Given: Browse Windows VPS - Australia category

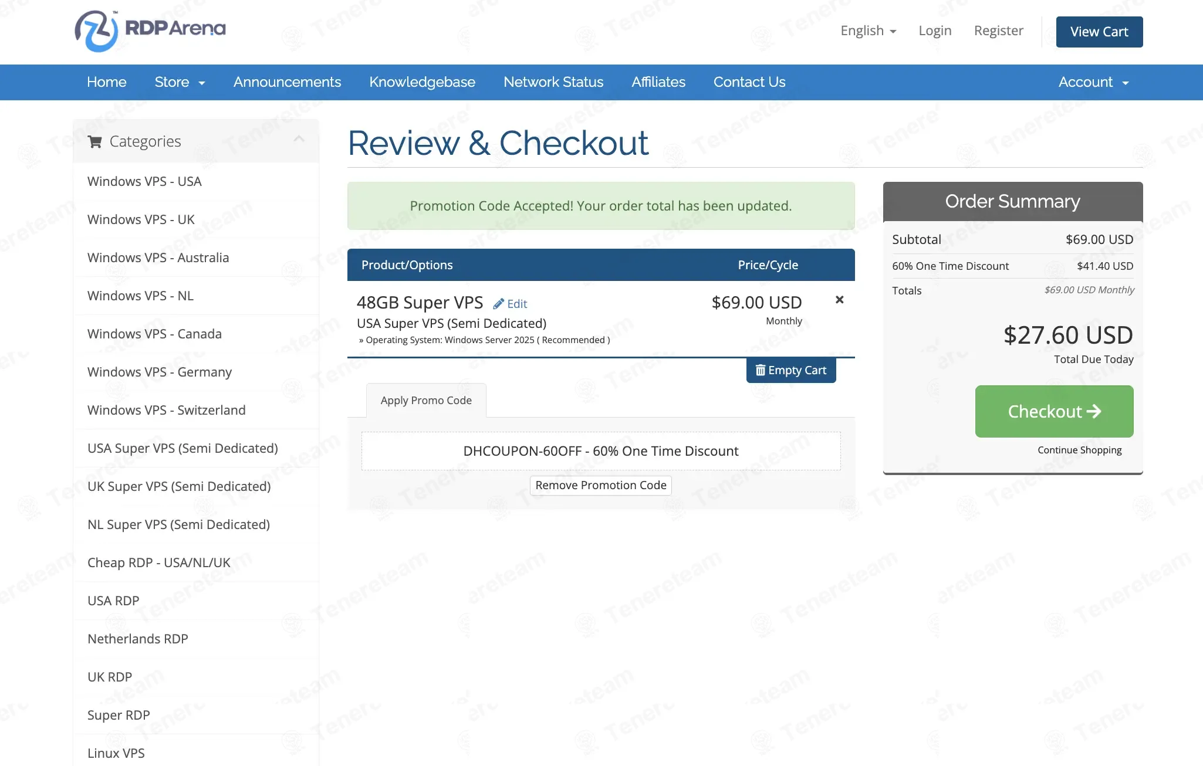Looking at the screenshot, I should click(x=196, y=257).
